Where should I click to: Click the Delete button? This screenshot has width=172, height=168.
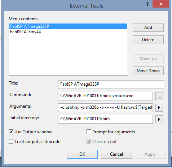click(x=148, y=40)
